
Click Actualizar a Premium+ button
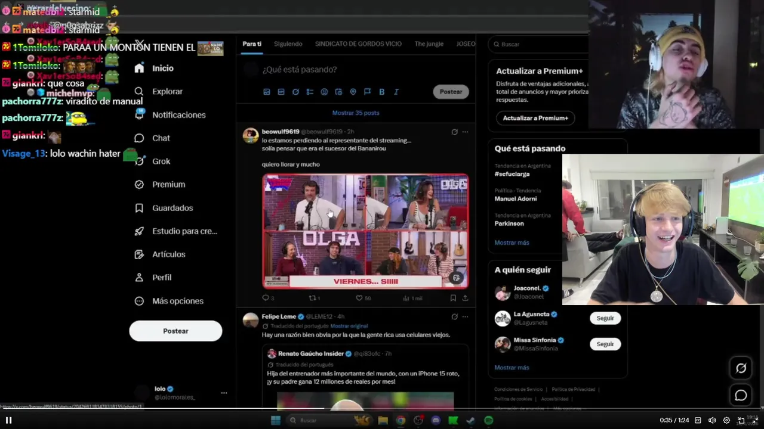click(535, 118)
